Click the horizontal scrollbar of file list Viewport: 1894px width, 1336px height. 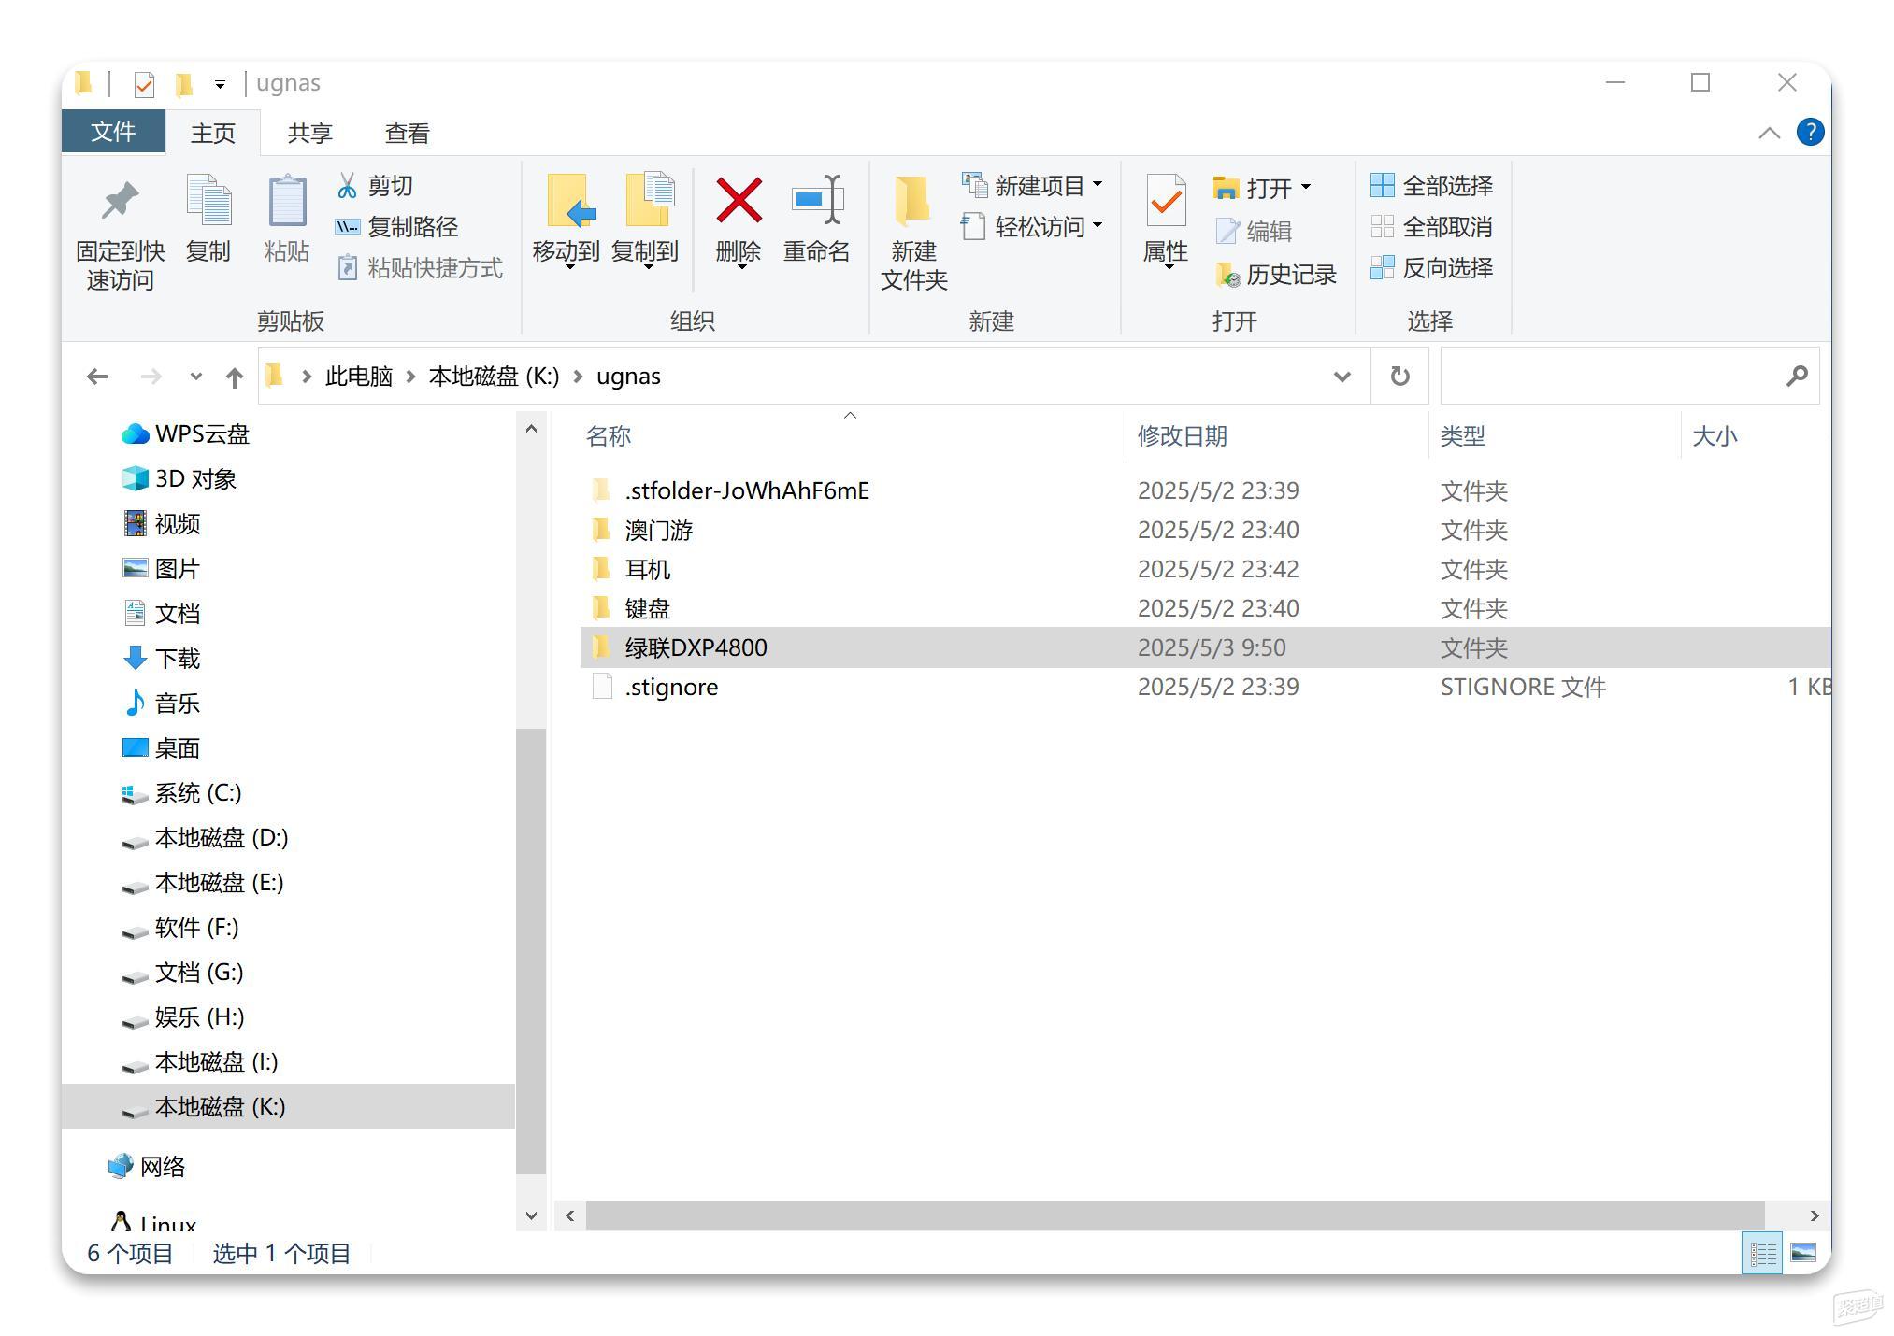[1175, 1215]
